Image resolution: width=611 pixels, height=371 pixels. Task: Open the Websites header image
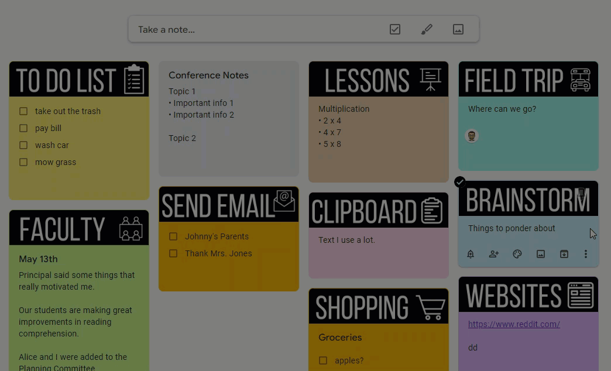coord(528,294)
